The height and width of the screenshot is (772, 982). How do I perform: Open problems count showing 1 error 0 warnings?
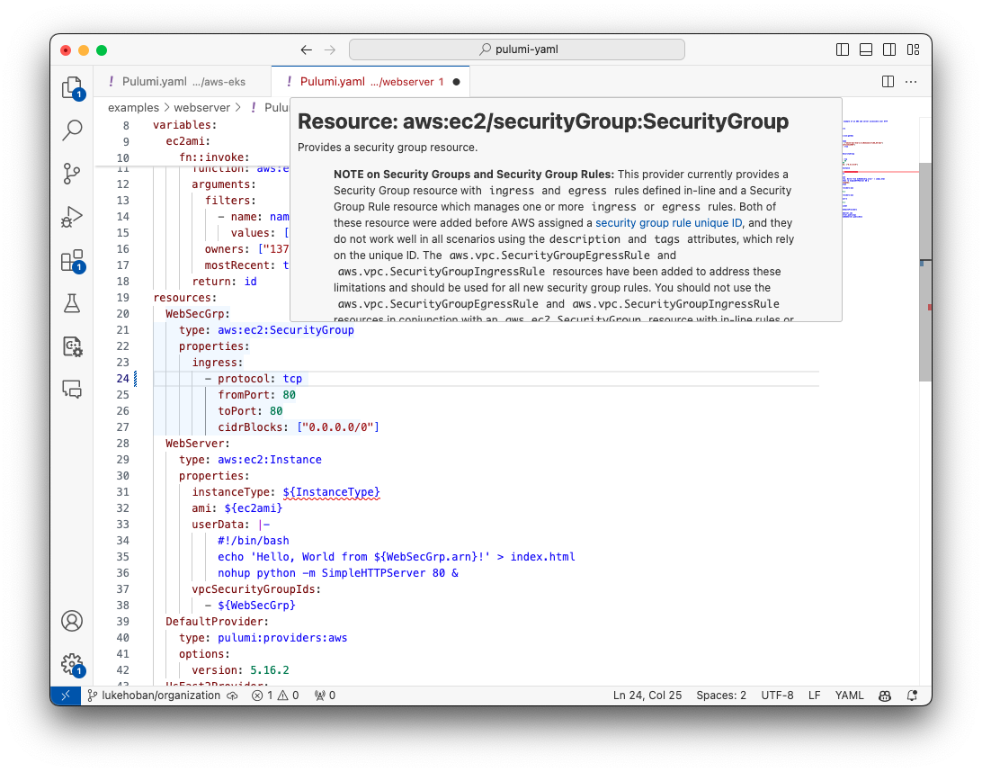pyautogui.click(x=275, y=696)
